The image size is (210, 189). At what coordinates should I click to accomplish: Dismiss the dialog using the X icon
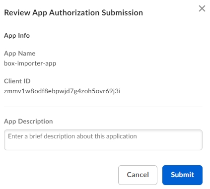point(202,8)
